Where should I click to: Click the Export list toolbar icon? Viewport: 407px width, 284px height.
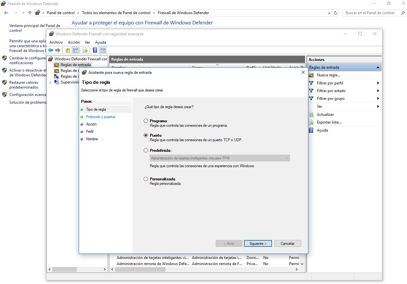coord(85,50)
